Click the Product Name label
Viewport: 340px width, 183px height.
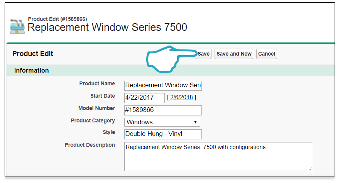[97, 83]
